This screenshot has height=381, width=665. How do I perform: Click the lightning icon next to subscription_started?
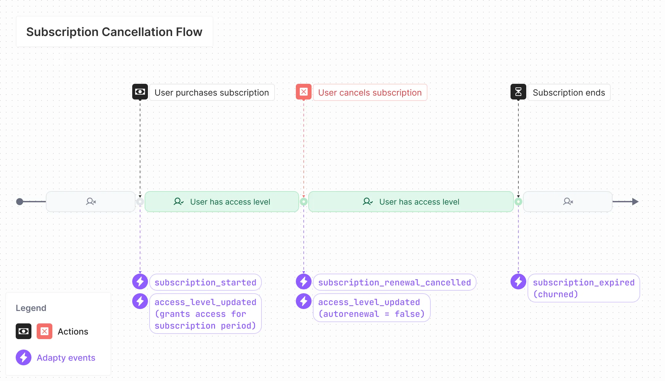pyautogui.click(x=140, y=282)
